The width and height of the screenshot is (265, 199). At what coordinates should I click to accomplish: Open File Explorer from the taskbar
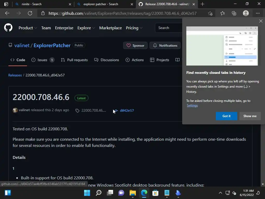click(133, 193)
